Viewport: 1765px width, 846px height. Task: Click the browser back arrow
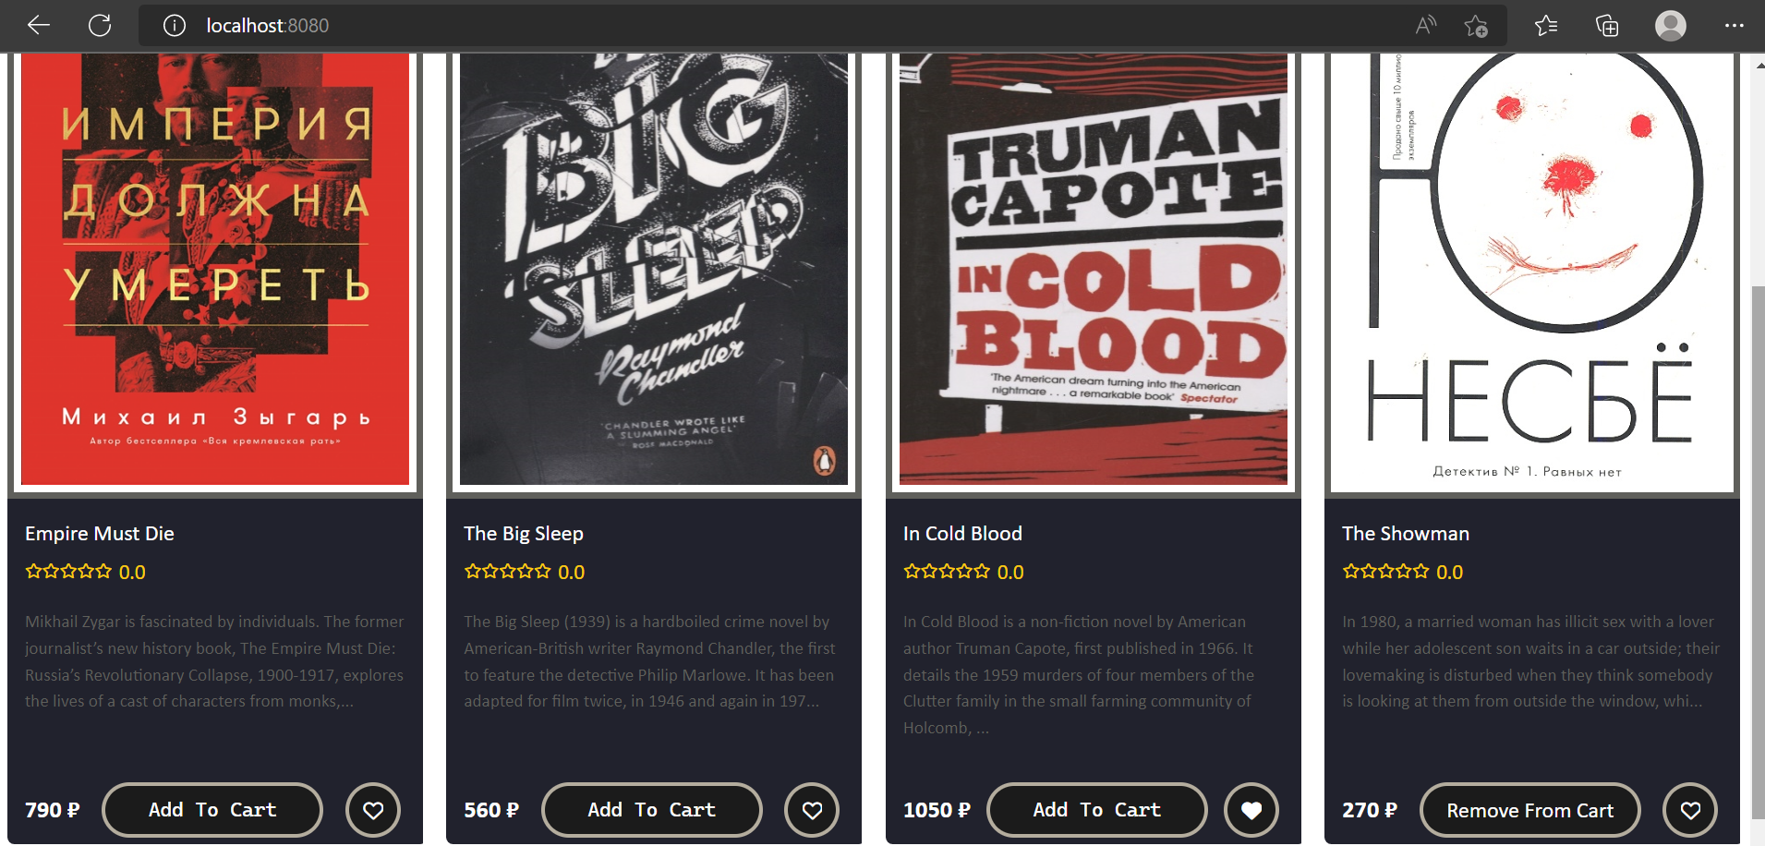pyautogui.click(x=39, y=25)
